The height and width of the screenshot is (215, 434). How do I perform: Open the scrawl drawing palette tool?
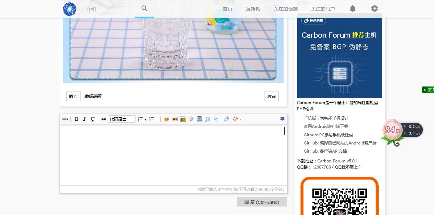click(191, 119)
